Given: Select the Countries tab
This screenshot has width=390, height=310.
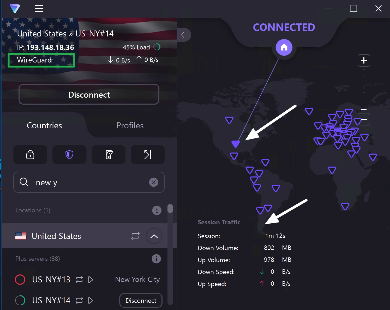Looking at the screenshot, I should pyautogui.click(x=44, y=125).
